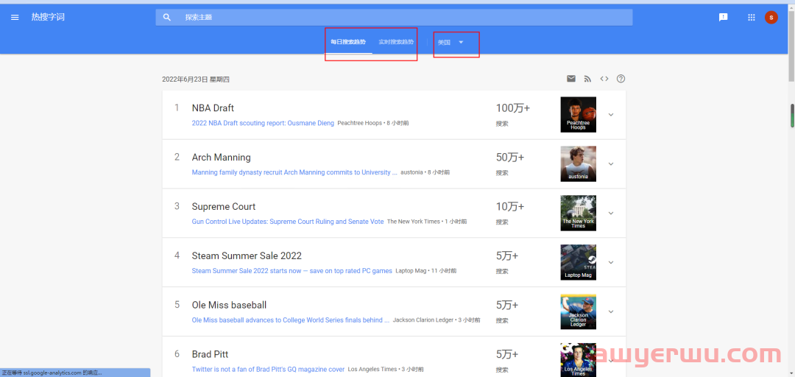Image resolution: width=795 pixels, height=377 pixels.
Task: Click the Laptop Mag thumbnail
Action: 578,262
